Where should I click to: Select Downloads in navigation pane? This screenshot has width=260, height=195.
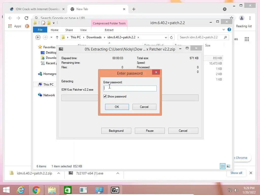pyautogui.click(x=48, y=58)
